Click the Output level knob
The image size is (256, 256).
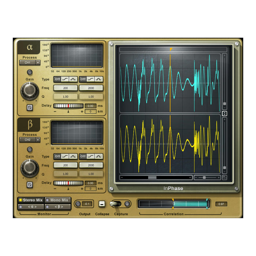[78, 204]
